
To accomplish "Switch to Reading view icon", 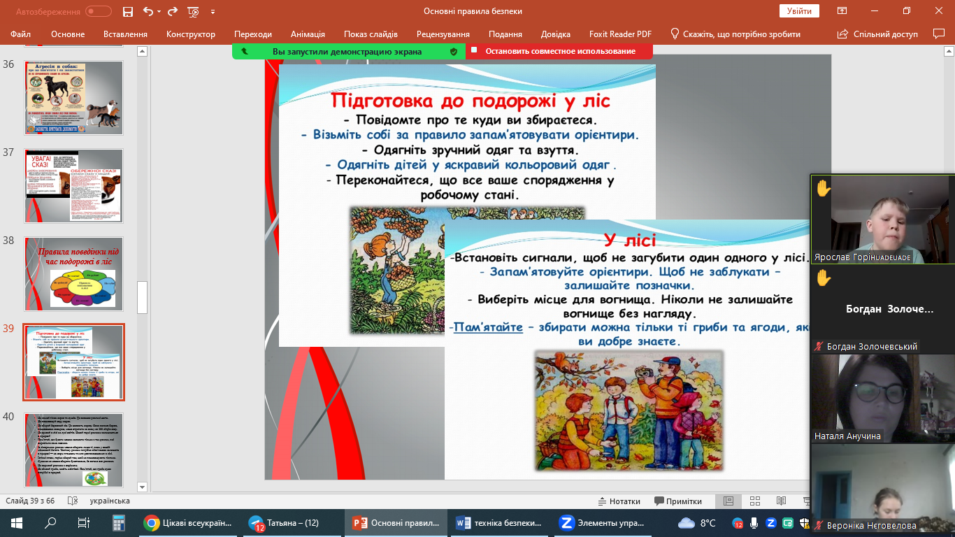I will tap(781, 501).
